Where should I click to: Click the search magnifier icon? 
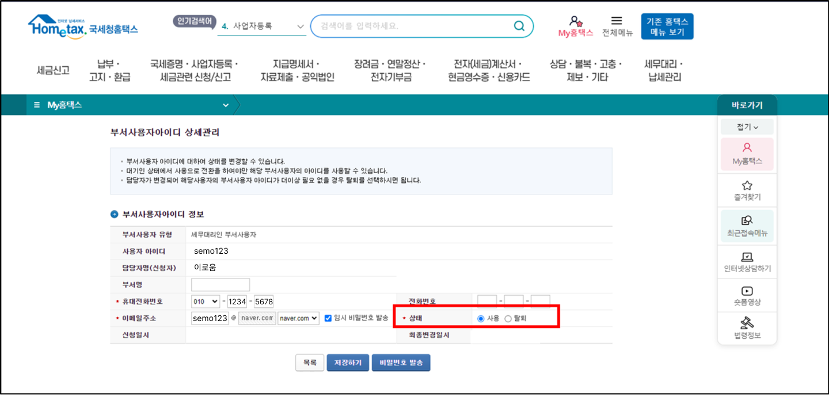point(519,26)
